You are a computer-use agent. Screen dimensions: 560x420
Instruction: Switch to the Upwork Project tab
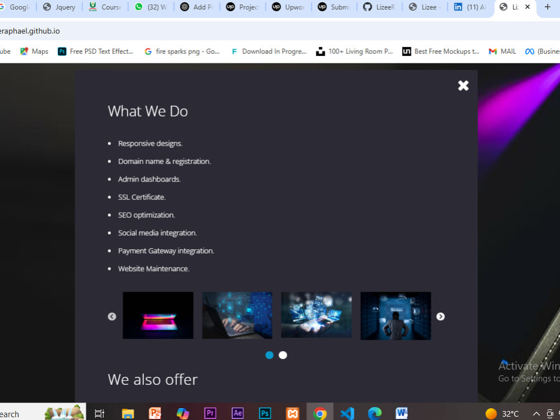click(243, 7)
